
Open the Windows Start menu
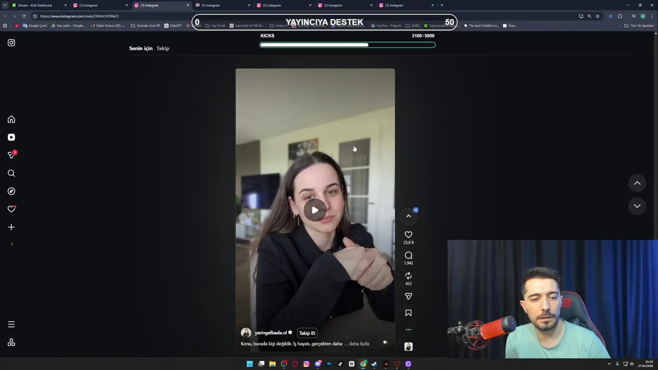coord(249,364)
